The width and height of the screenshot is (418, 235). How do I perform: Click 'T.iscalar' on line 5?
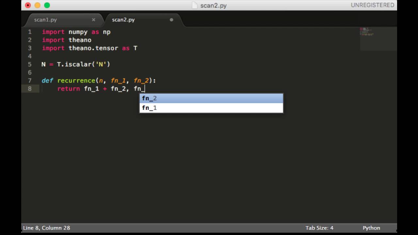(x=74, y=64)
